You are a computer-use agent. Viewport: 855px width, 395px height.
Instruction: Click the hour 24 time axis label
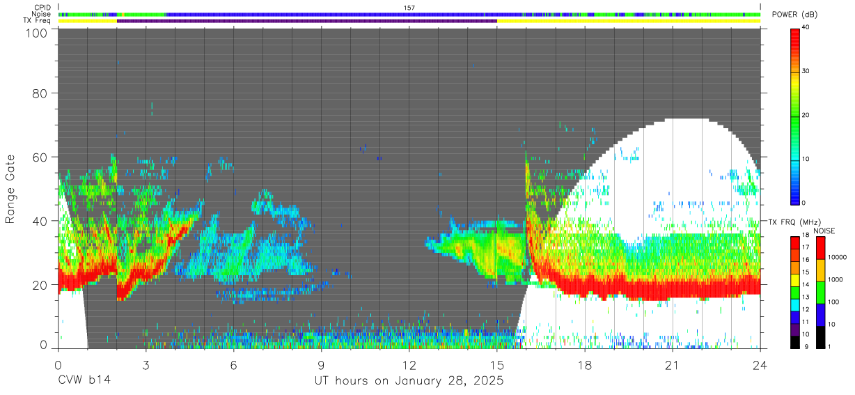click(760, 364)
